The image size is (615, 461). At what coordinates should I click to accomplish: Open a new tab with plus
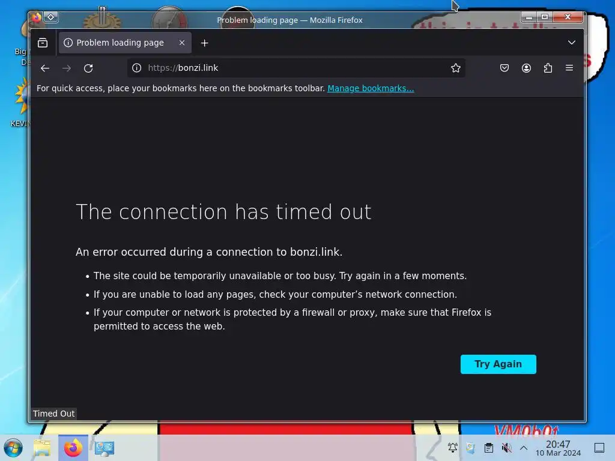(x=204, y=43)
